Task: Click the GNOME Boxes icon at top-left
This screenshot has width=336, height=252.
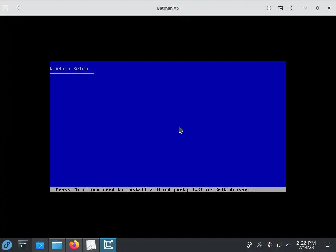Action: [x=5, y=8]
